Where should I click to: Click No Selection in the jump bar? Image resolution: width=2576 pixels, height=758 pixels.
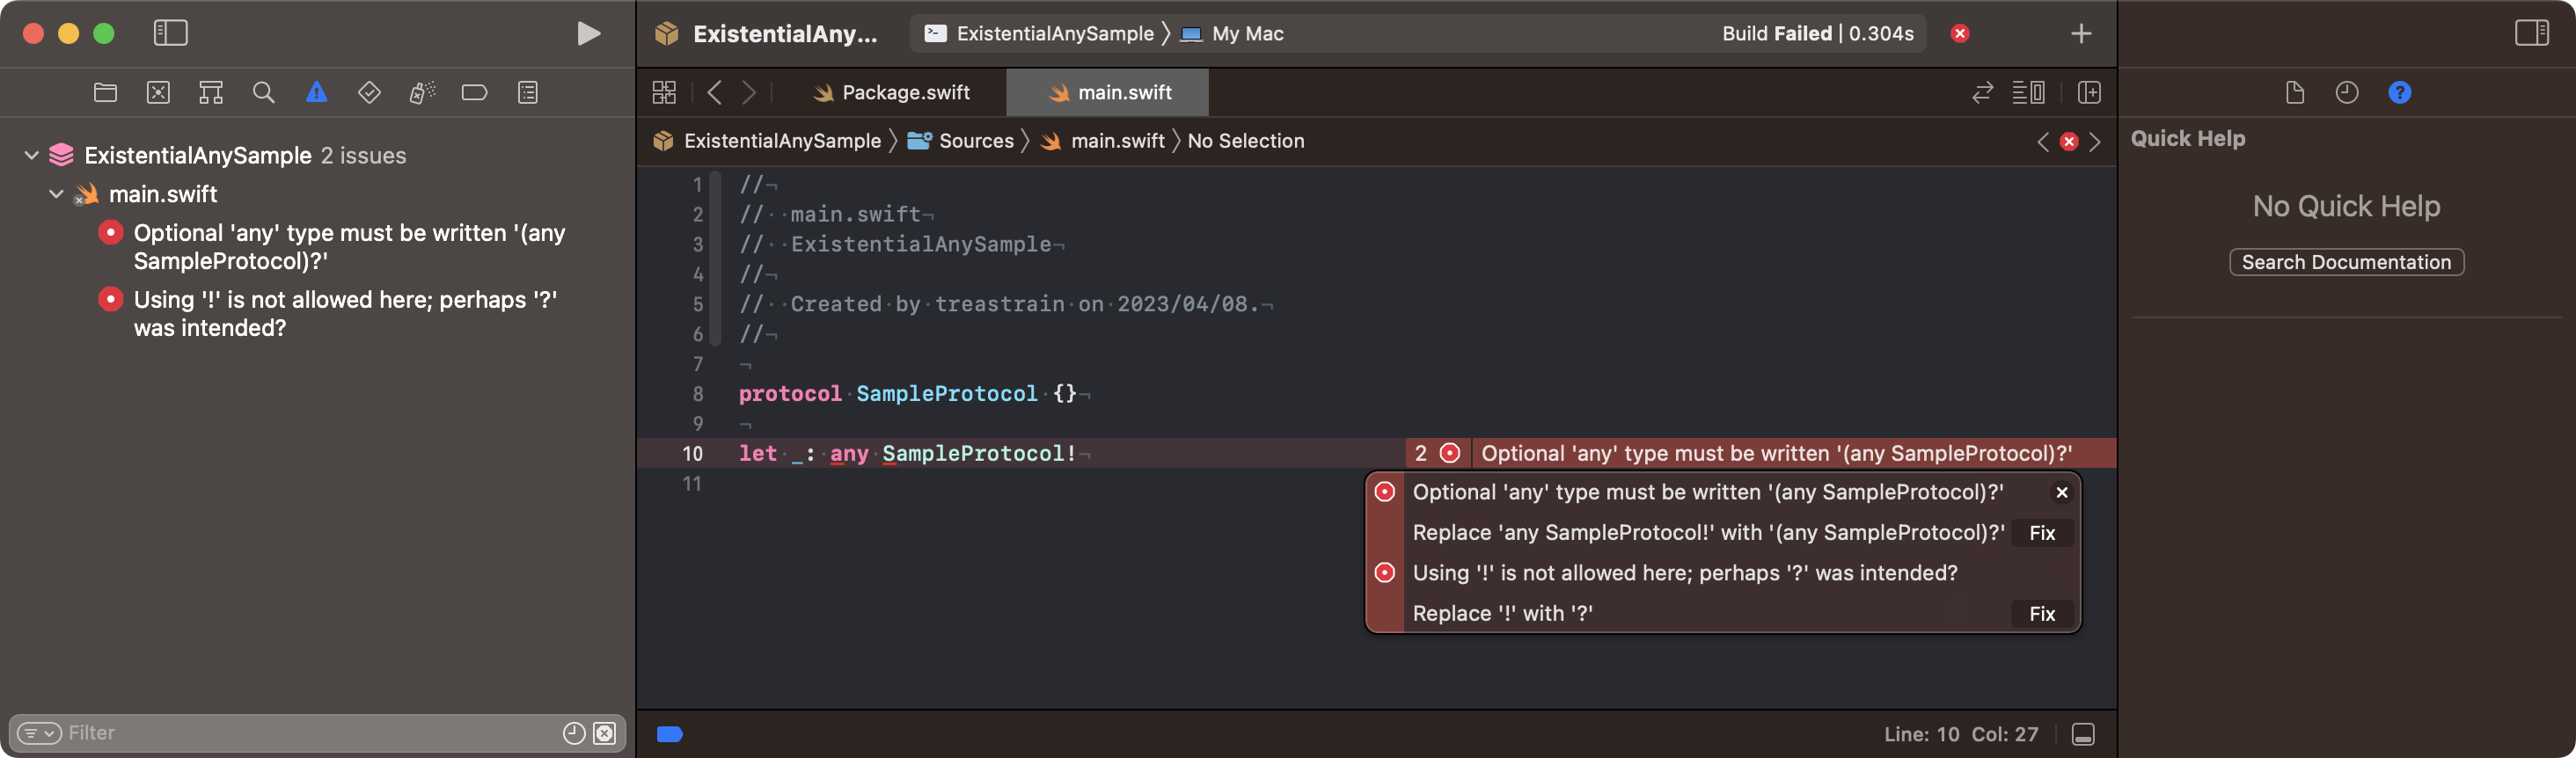(1246, 141)
